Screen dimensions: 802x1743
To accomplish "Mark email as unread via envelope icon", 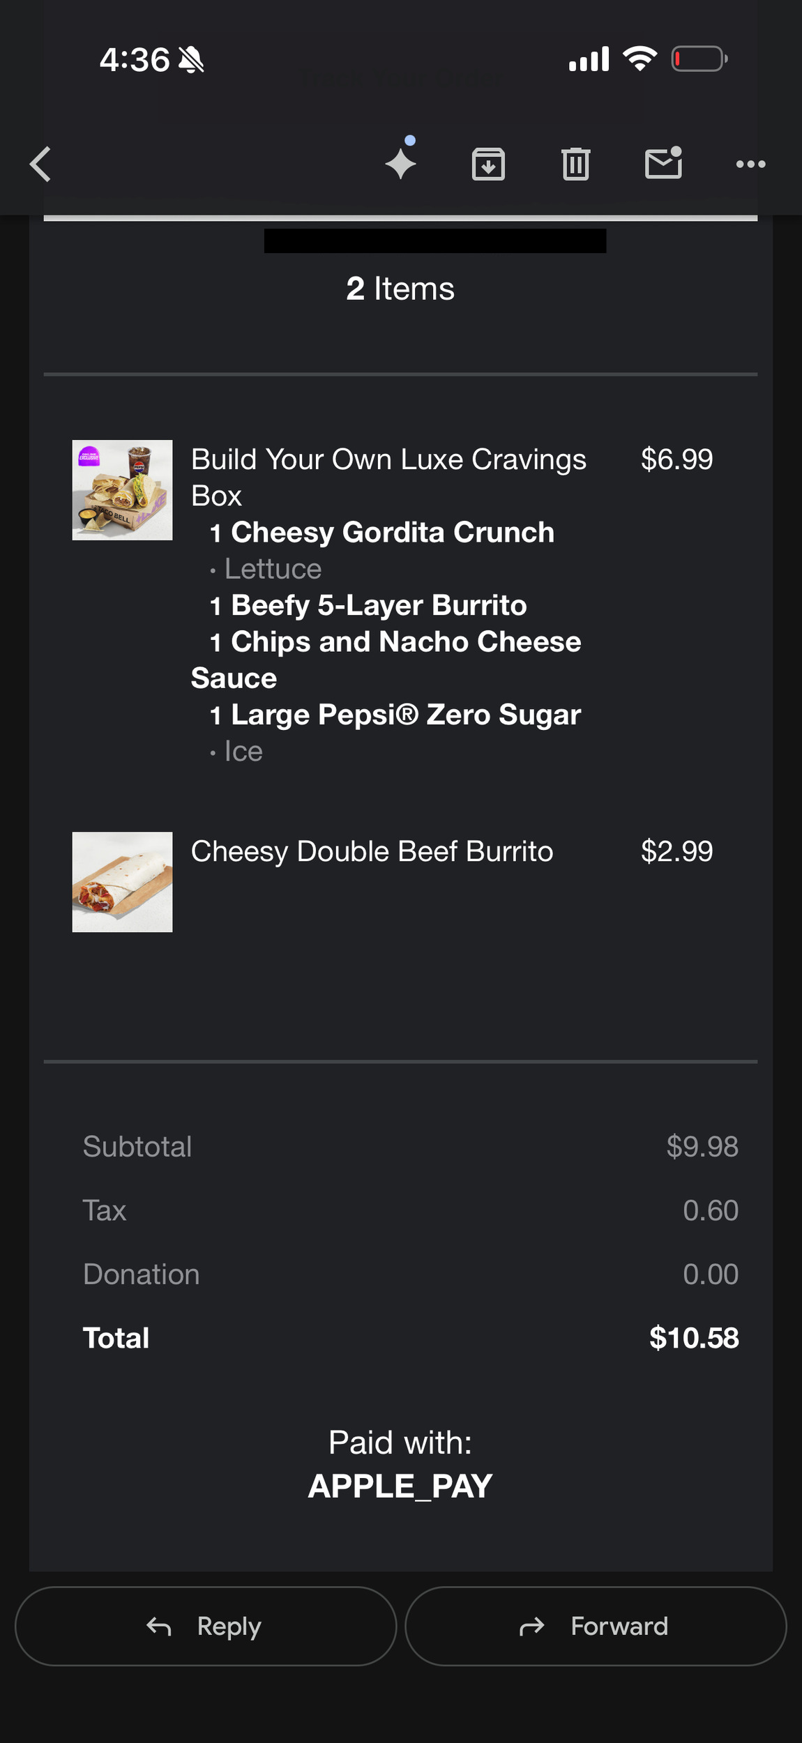I will pos(663,164).
